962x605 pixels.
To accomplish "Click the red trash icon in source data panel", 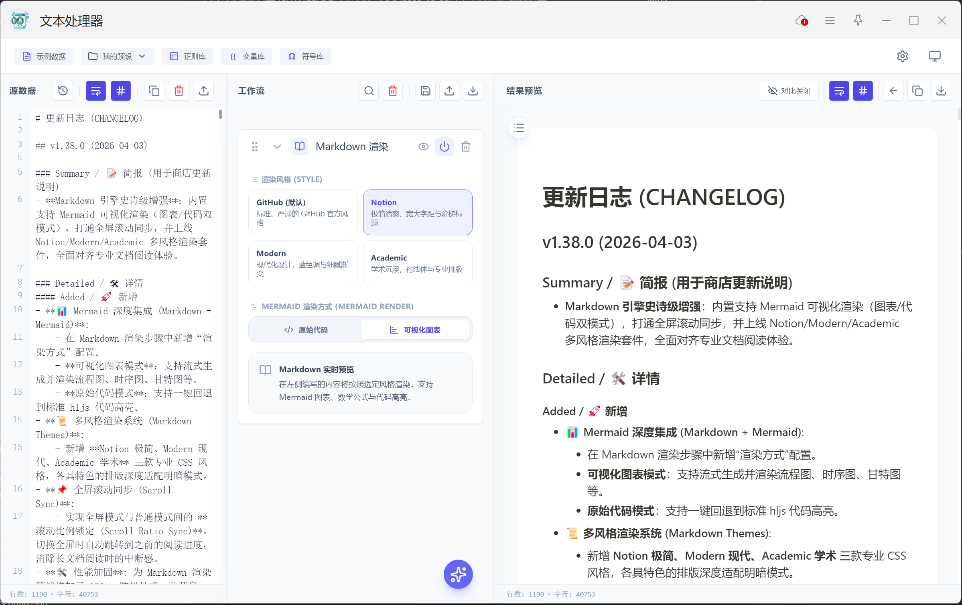I will coord(179,91).
